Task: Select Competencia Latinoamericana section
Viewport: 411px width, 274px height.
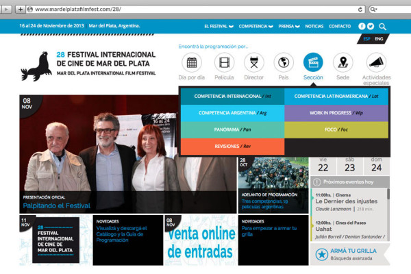Action: click(x=336, y=96)
